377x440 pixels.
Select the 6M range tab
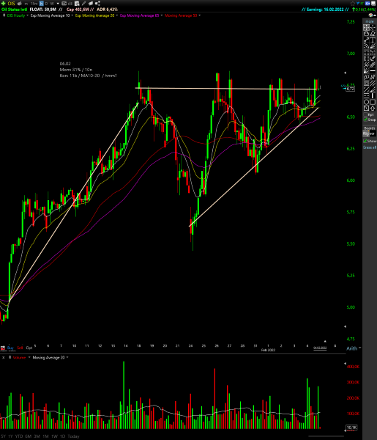coord(29,436)
